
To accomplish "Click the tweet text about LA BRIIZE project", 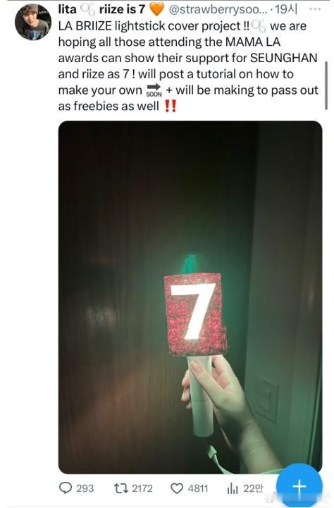I will (188, 66).
